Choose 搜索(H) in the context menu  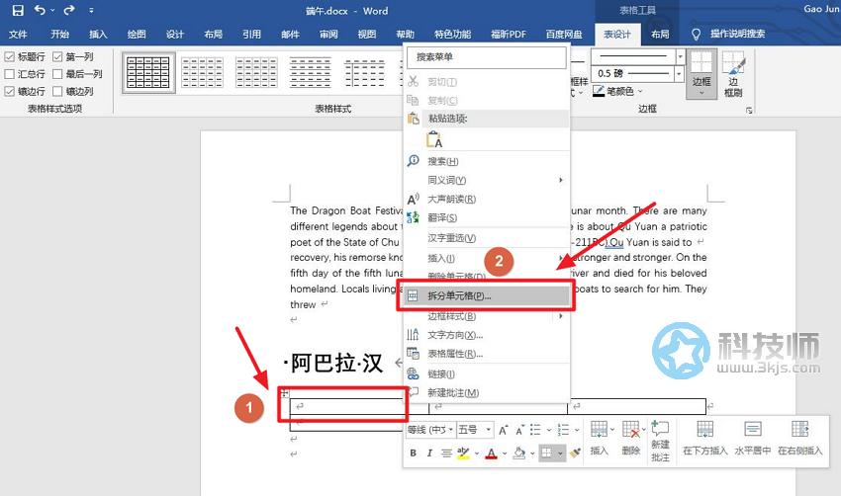point(486,161)
